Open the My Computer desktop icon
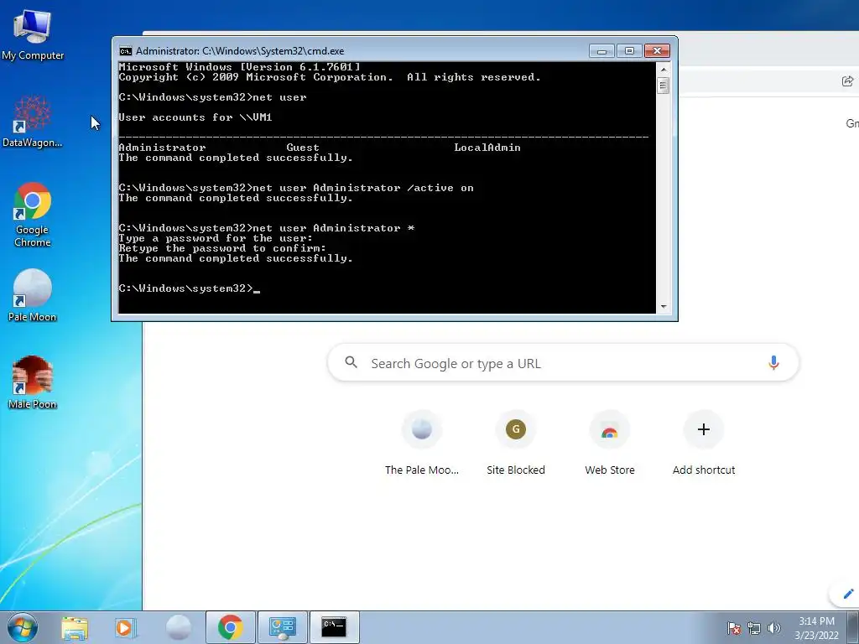The width and height of the screenshot is (859, 644). [33, 34]
